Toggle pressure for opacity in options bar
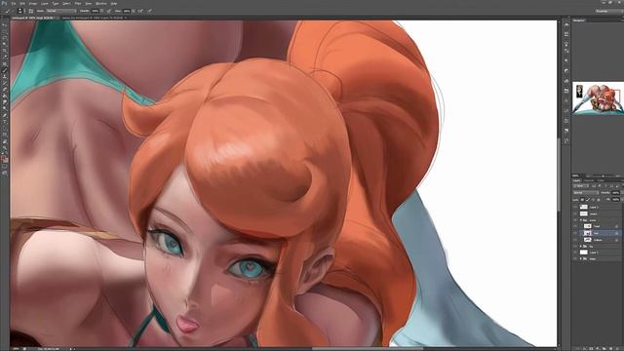The width and height of the screenshot is (624, 351). (x=108, y=11)
